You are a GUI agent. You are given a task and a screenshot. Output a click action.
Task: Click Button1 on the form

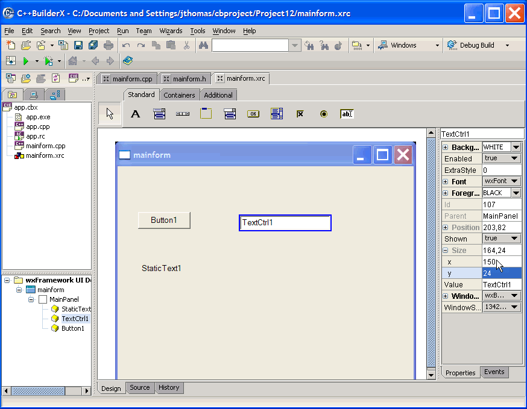click(164, 220)
